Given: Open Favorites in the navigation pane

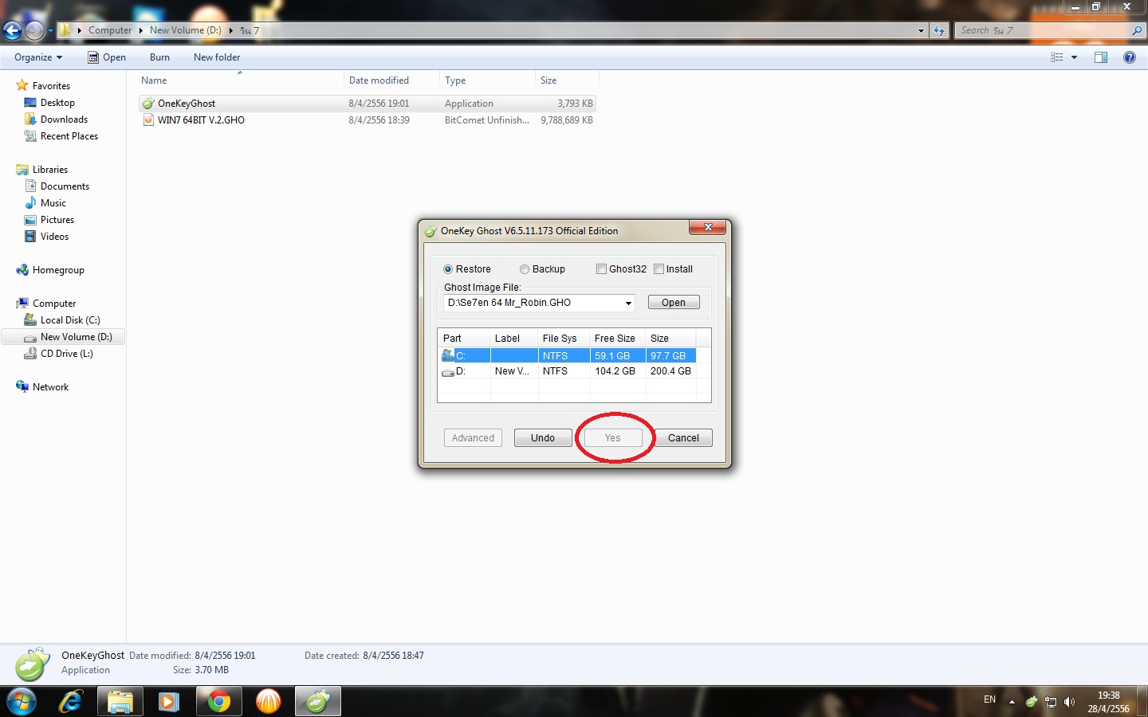Looking at the screenshot, I should pyautogui.click(x=51, y=86).
